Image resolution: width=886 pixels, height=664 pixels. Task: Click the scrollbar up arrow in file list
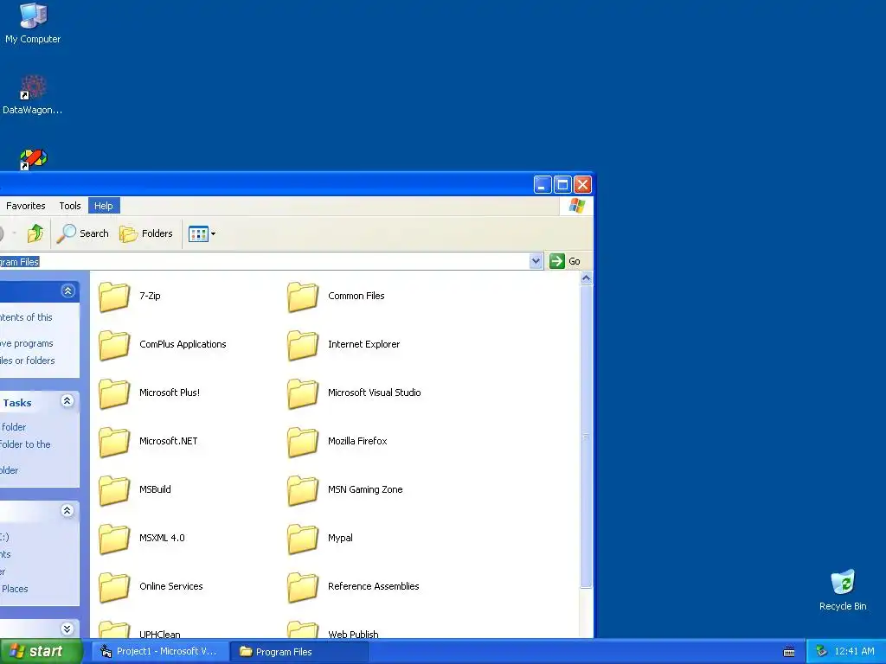pos(586,278)
